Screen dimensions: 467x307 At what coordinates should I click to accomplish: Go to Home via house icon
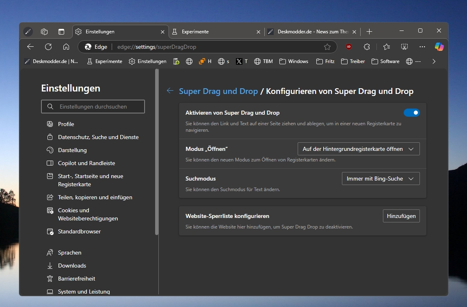66,47
